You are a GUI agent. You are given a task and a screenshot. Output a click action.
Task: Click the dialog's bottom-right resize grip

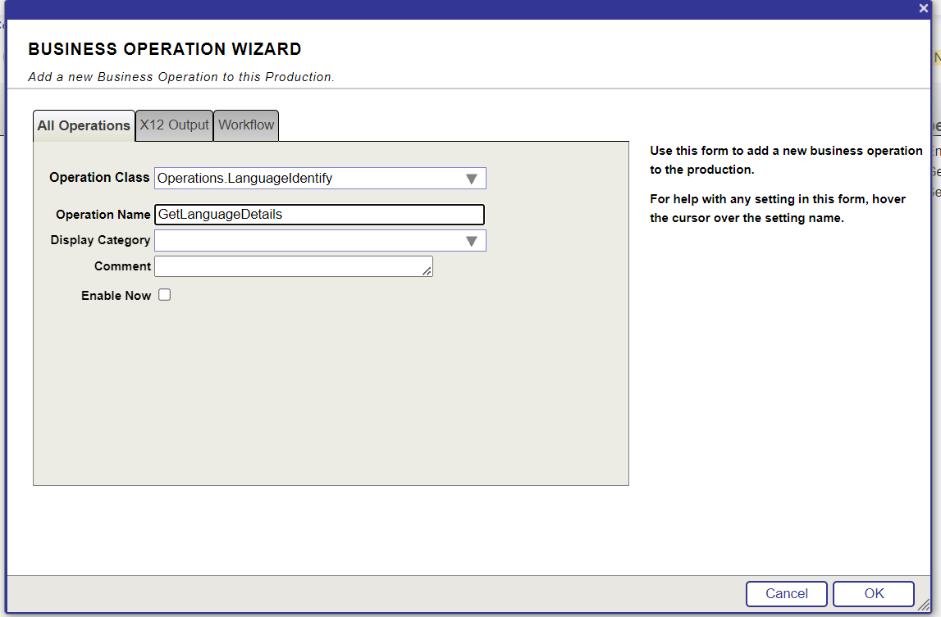pos(924,605)
